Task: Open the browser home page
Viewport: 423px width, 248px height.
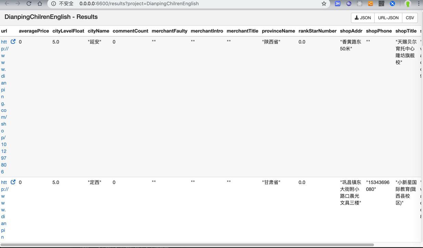Action: [x=40, y=3]
